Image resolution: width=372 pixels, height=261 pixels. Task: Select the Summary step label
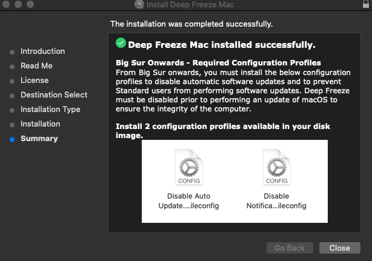coord(39,139)
